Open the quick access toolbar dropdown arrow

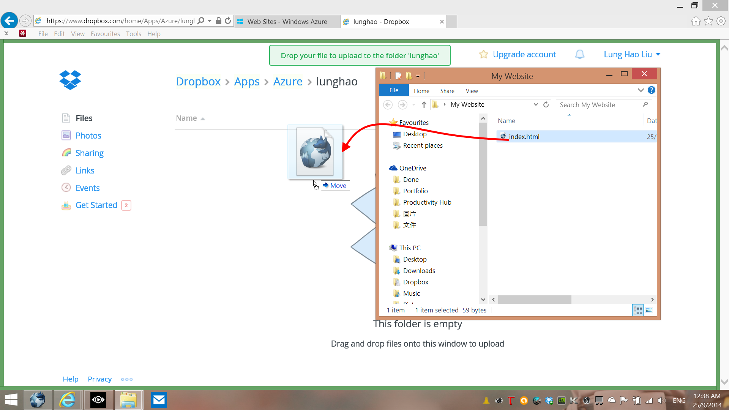[418, 76]
